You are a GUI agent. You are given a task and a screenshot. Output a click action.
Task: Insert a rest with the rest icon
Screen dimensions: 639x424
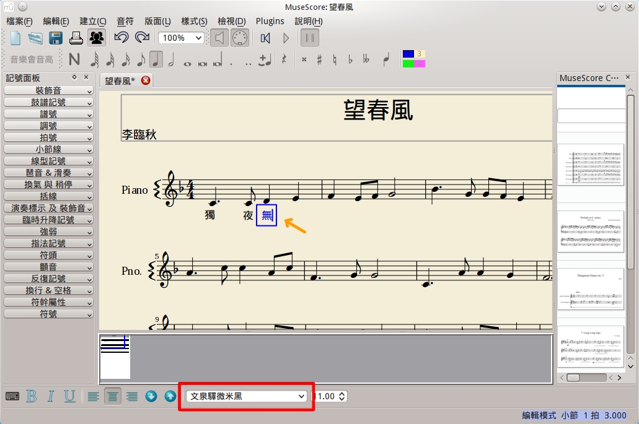[284, 60]
